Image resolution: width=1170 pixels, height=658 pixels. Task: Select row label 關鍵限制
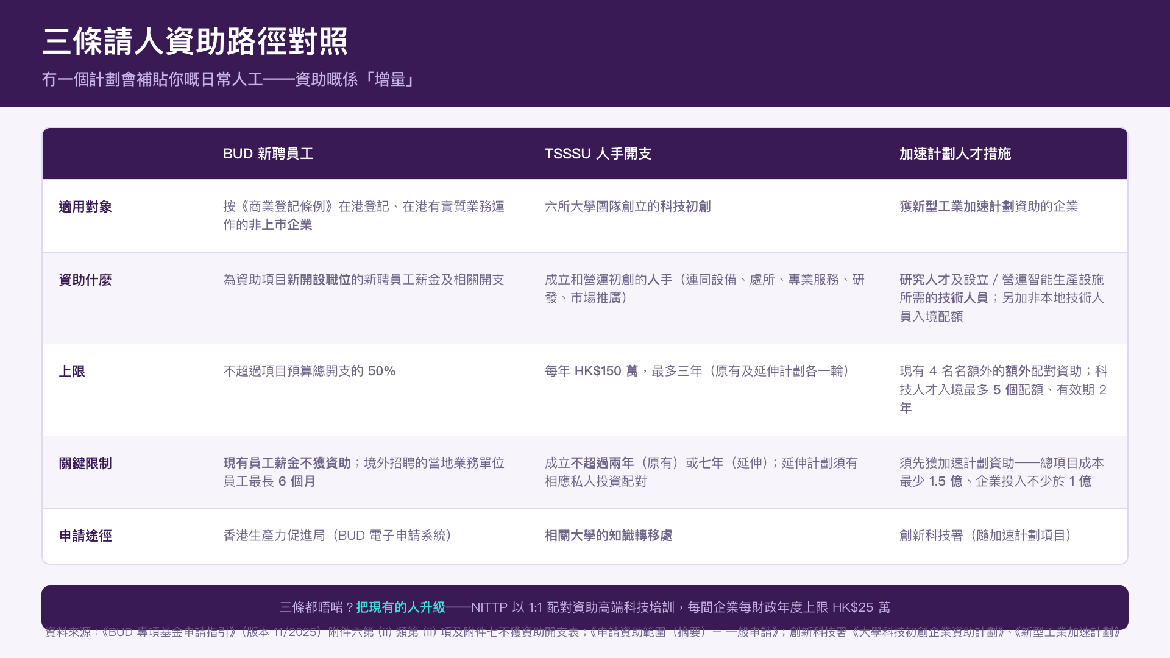pos(85,464)
